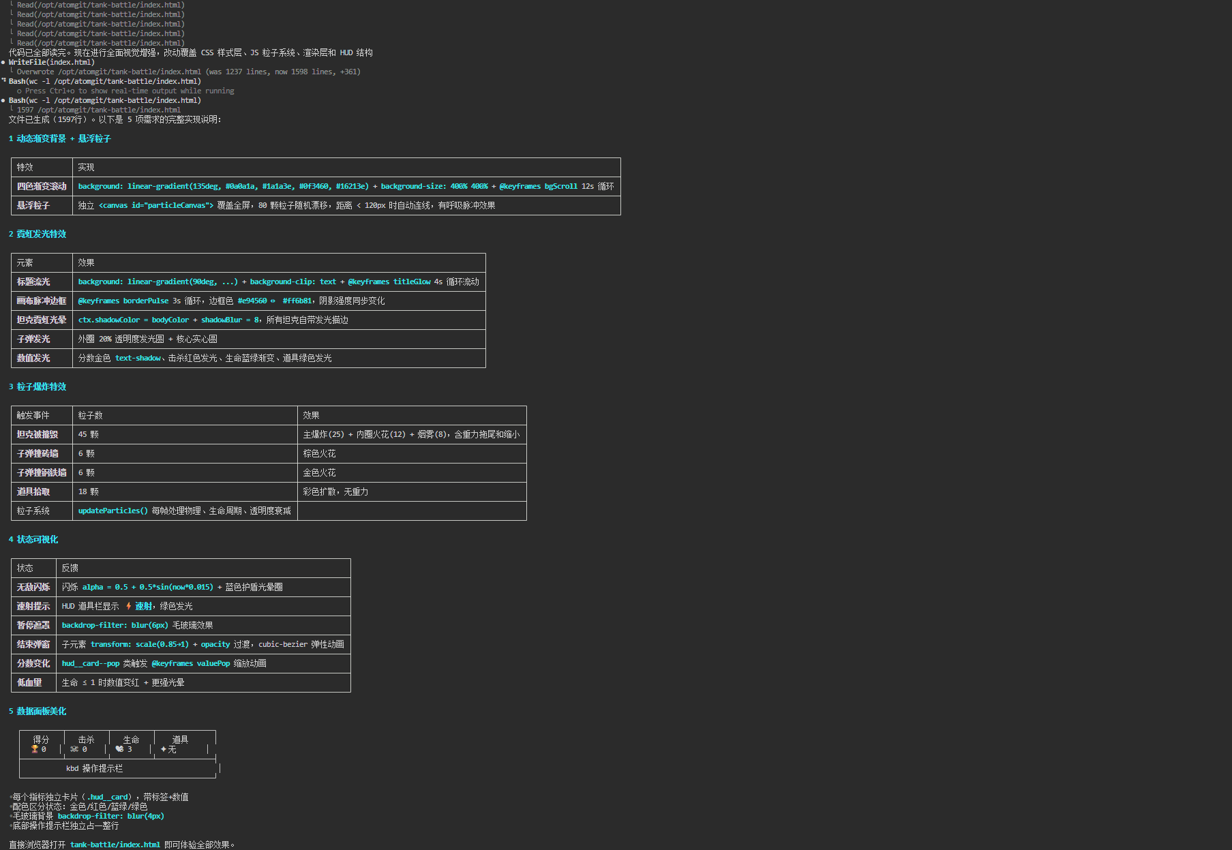The height and width of the screenshot is (850, 1232).
Task: Click the sparkle icon under 道具
Action: (164, 749)
